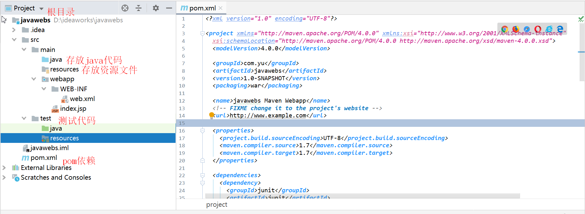Select the pom.xml editor tab
The width and height of the screenshot is (585, 214).
201,8
